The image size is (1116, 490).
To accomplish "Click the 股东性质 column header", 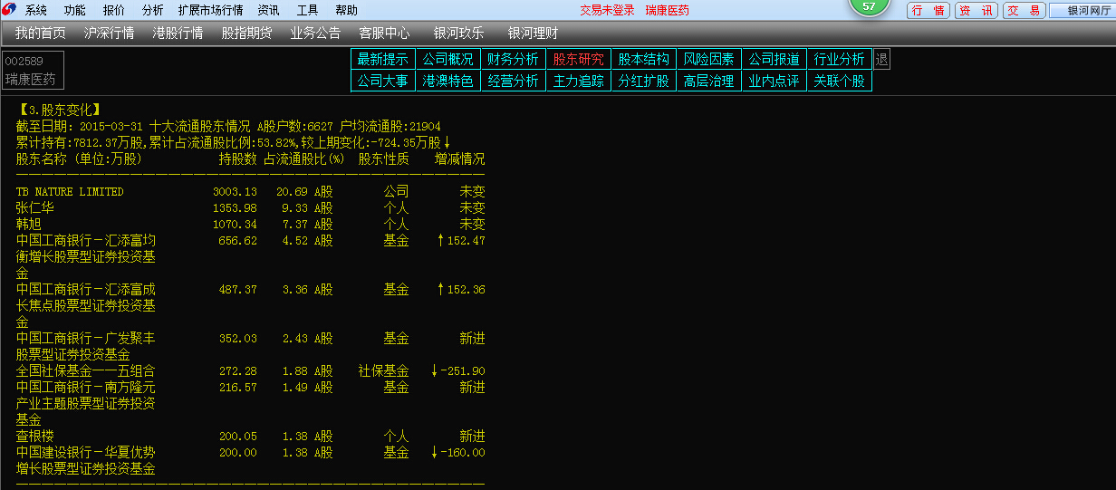I will point(384,159).
